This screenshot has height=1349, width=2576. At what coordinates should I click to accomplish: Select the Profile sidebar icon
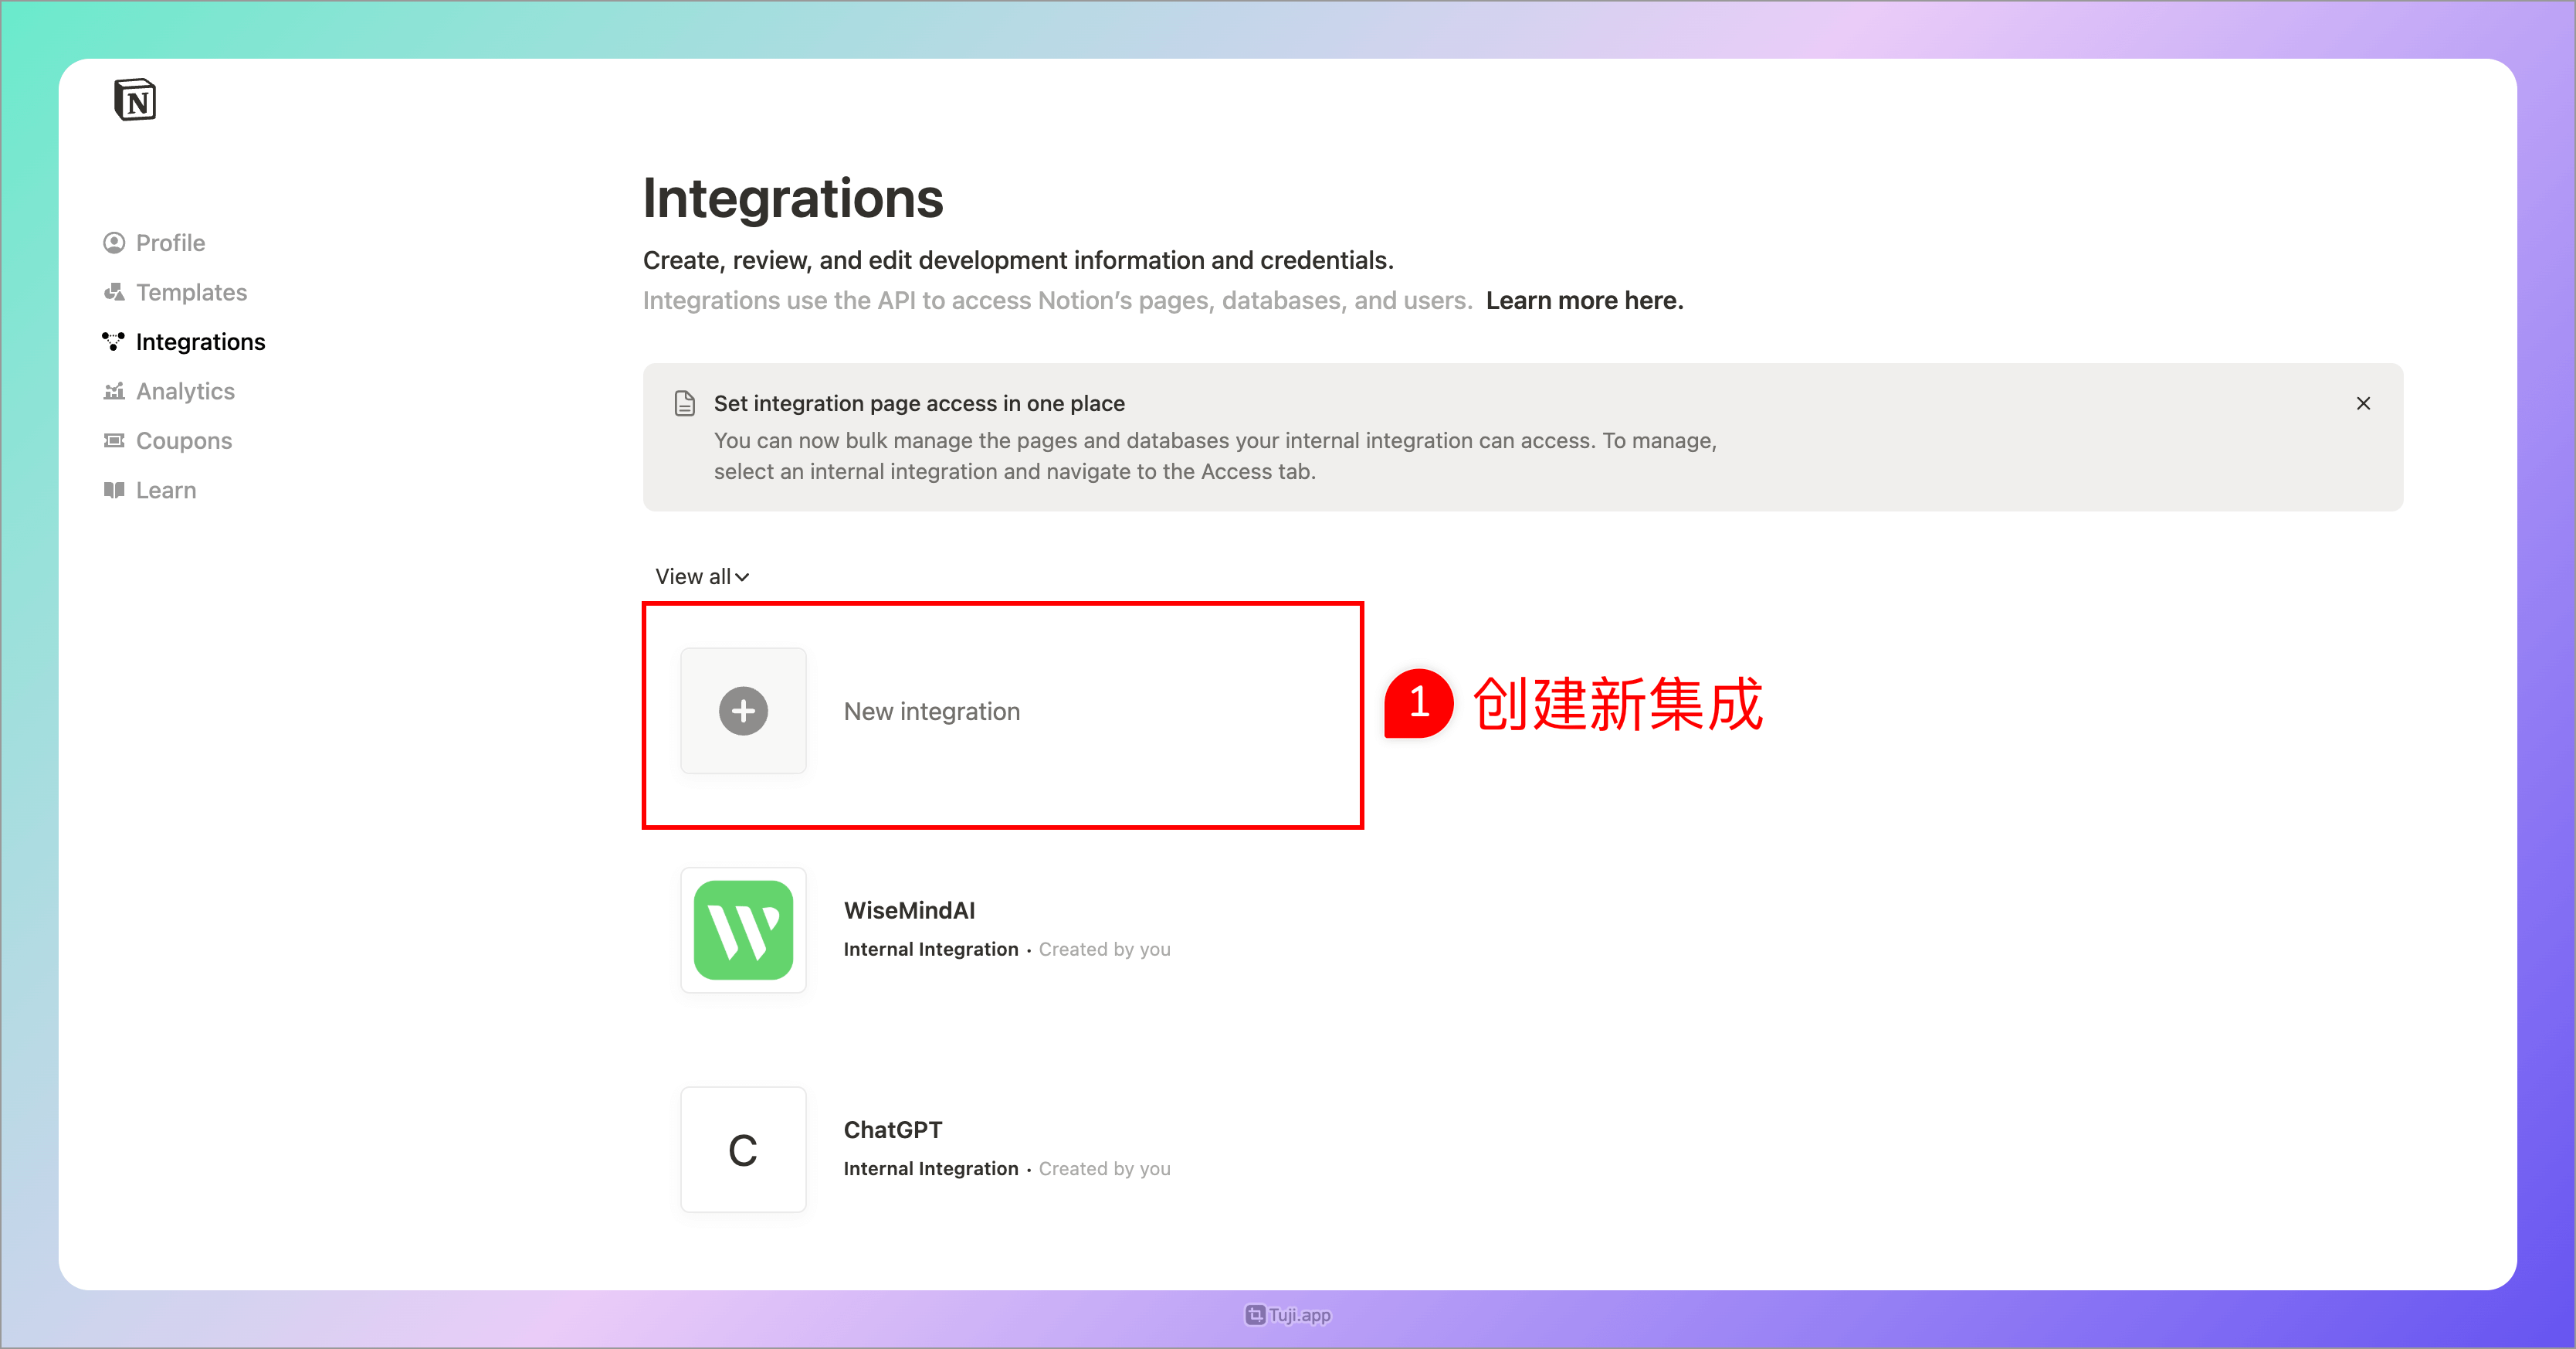(x=113, y=242)
